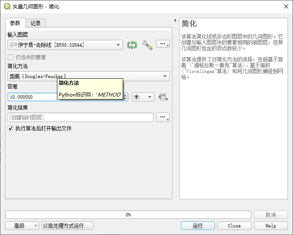Click the 简化结果 output ellipsis button
The image size is (293, 235).
(x=163, y=117)
